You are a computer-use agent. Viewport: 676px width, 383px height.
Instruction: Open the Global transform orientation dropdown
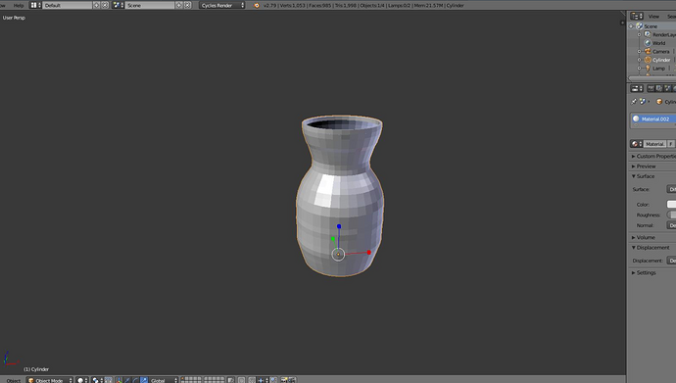[164, 380]
